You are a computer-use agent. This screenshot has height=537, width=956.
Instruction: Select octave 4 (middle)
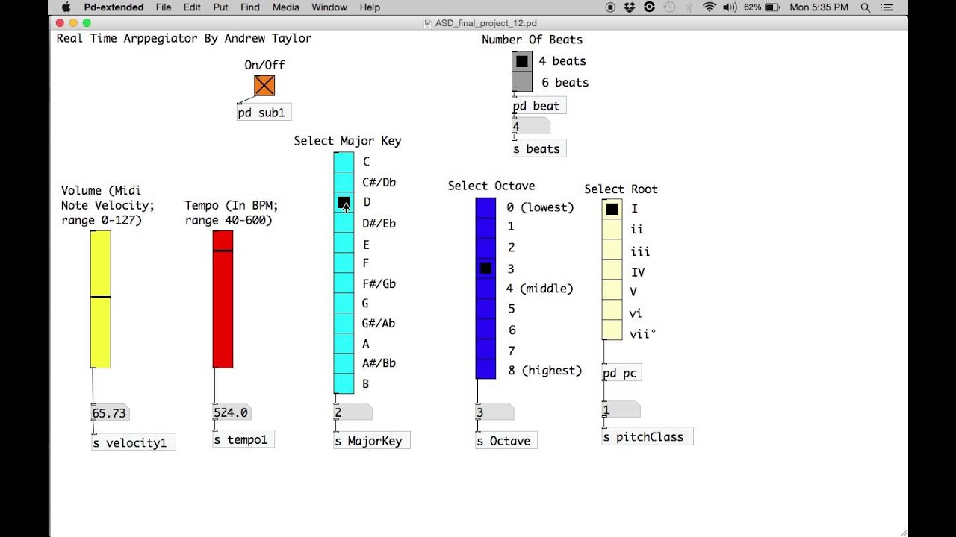point(485,288)
